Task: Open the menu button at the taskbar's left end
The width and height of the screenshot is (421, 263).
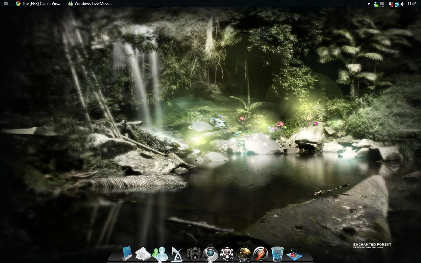Action: point(6,4)
